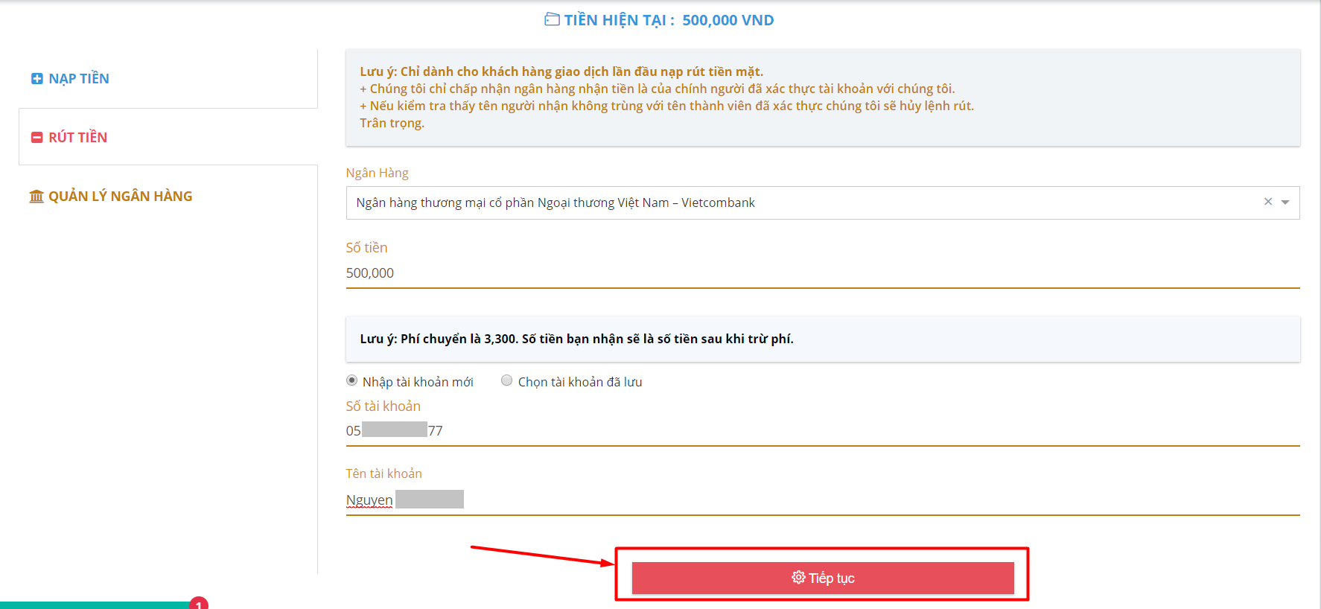Image resolution: width=1321 pixels, height=609 pixels.
Task: Click the wallet icon next to TIỀN HIỆN TẠI
Action: [x=552, y=19]
